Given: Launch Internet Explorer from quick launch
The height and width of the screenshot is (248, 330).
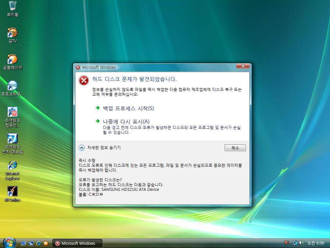Looking at the screenshot, I should click(x=38, y=243).
